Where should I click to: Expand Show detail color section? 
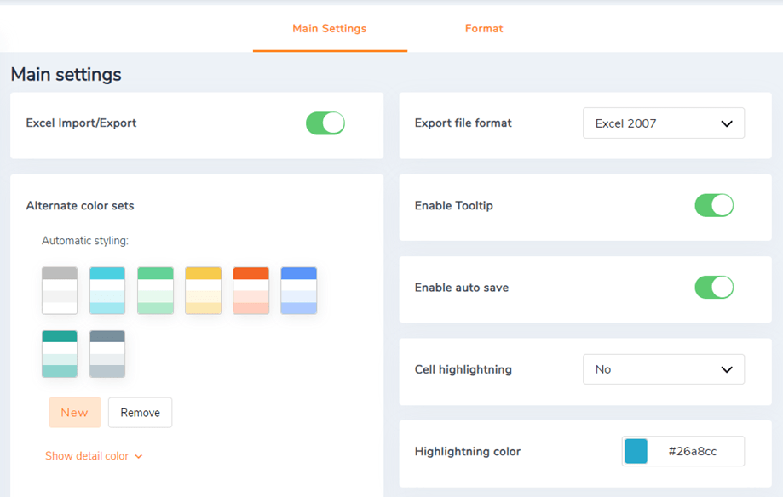94,456
